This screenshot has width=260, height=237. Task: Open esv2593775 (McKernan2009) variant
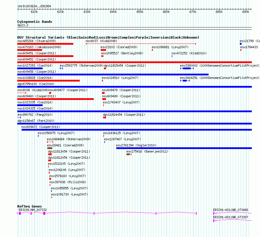82,65
